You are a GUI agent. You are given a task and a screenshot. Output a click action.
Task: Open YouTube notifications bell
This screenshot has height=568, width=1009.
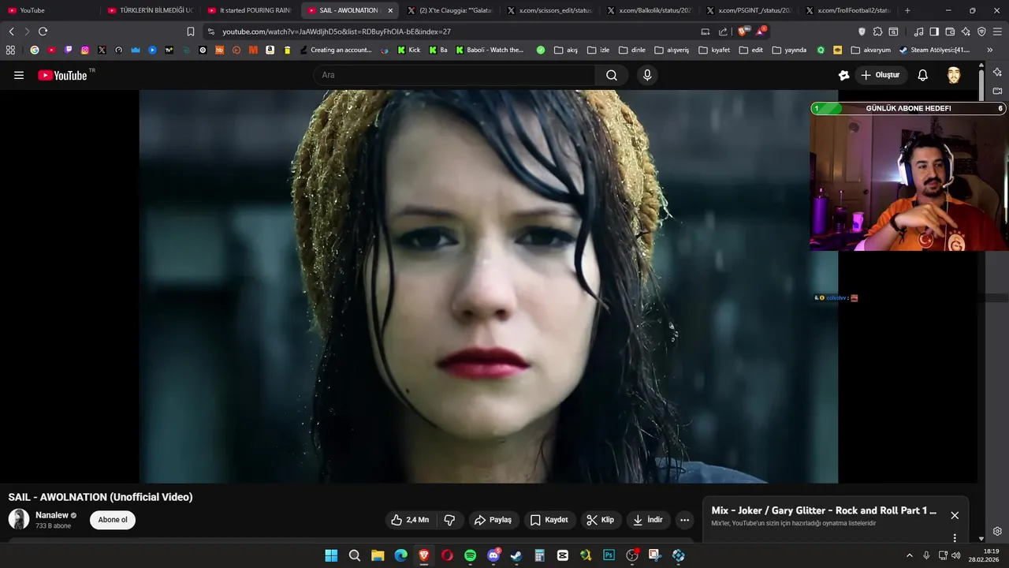point(922,75)
